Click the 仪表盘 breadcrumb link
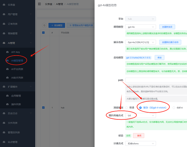The image size is (187, 147). [48, 4]
